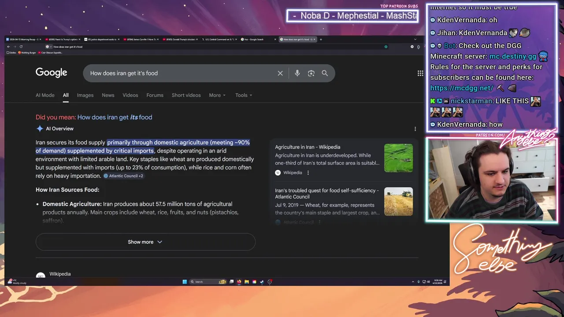The image size is (564, 317).
Task: Select the Short videos search tab
Action: click(x=186, y=95)
